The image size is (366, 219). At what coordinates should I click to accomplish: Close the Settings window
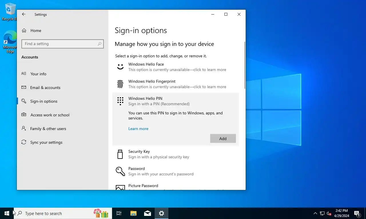tap(239, 14)
